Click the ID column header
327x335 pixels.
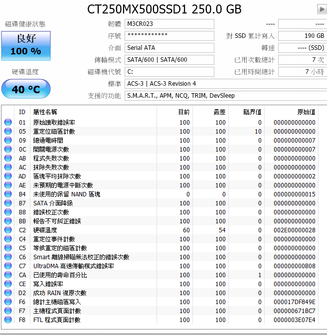[22, 112]
